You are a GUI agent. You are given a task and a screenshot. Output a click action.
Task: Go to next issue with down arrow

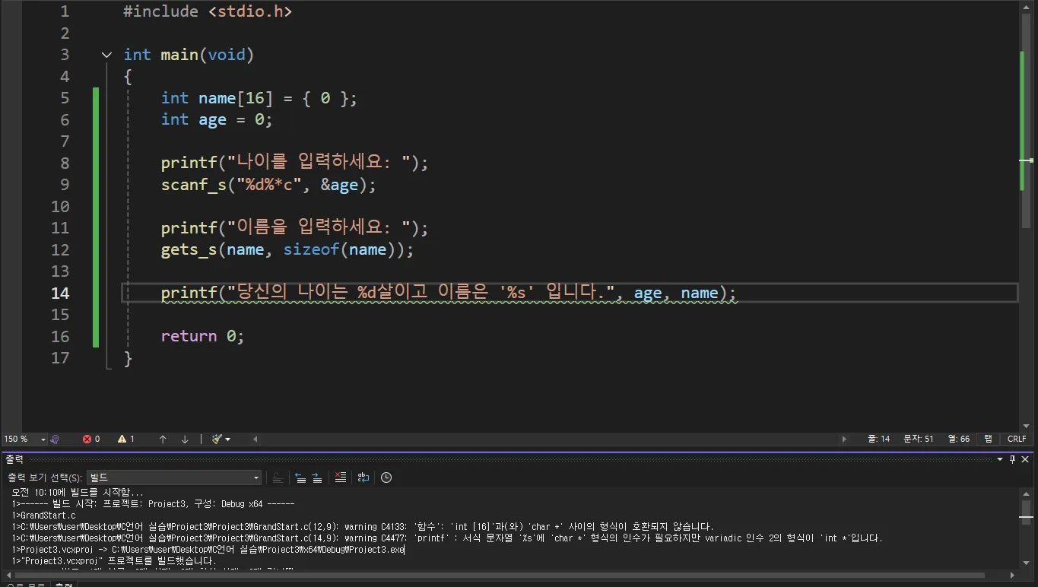[x=185, y=439]
